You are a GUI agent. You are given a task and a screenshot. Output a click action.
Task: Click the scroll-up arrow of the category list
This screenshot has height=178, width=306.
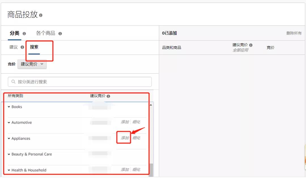tap(150, 105)
